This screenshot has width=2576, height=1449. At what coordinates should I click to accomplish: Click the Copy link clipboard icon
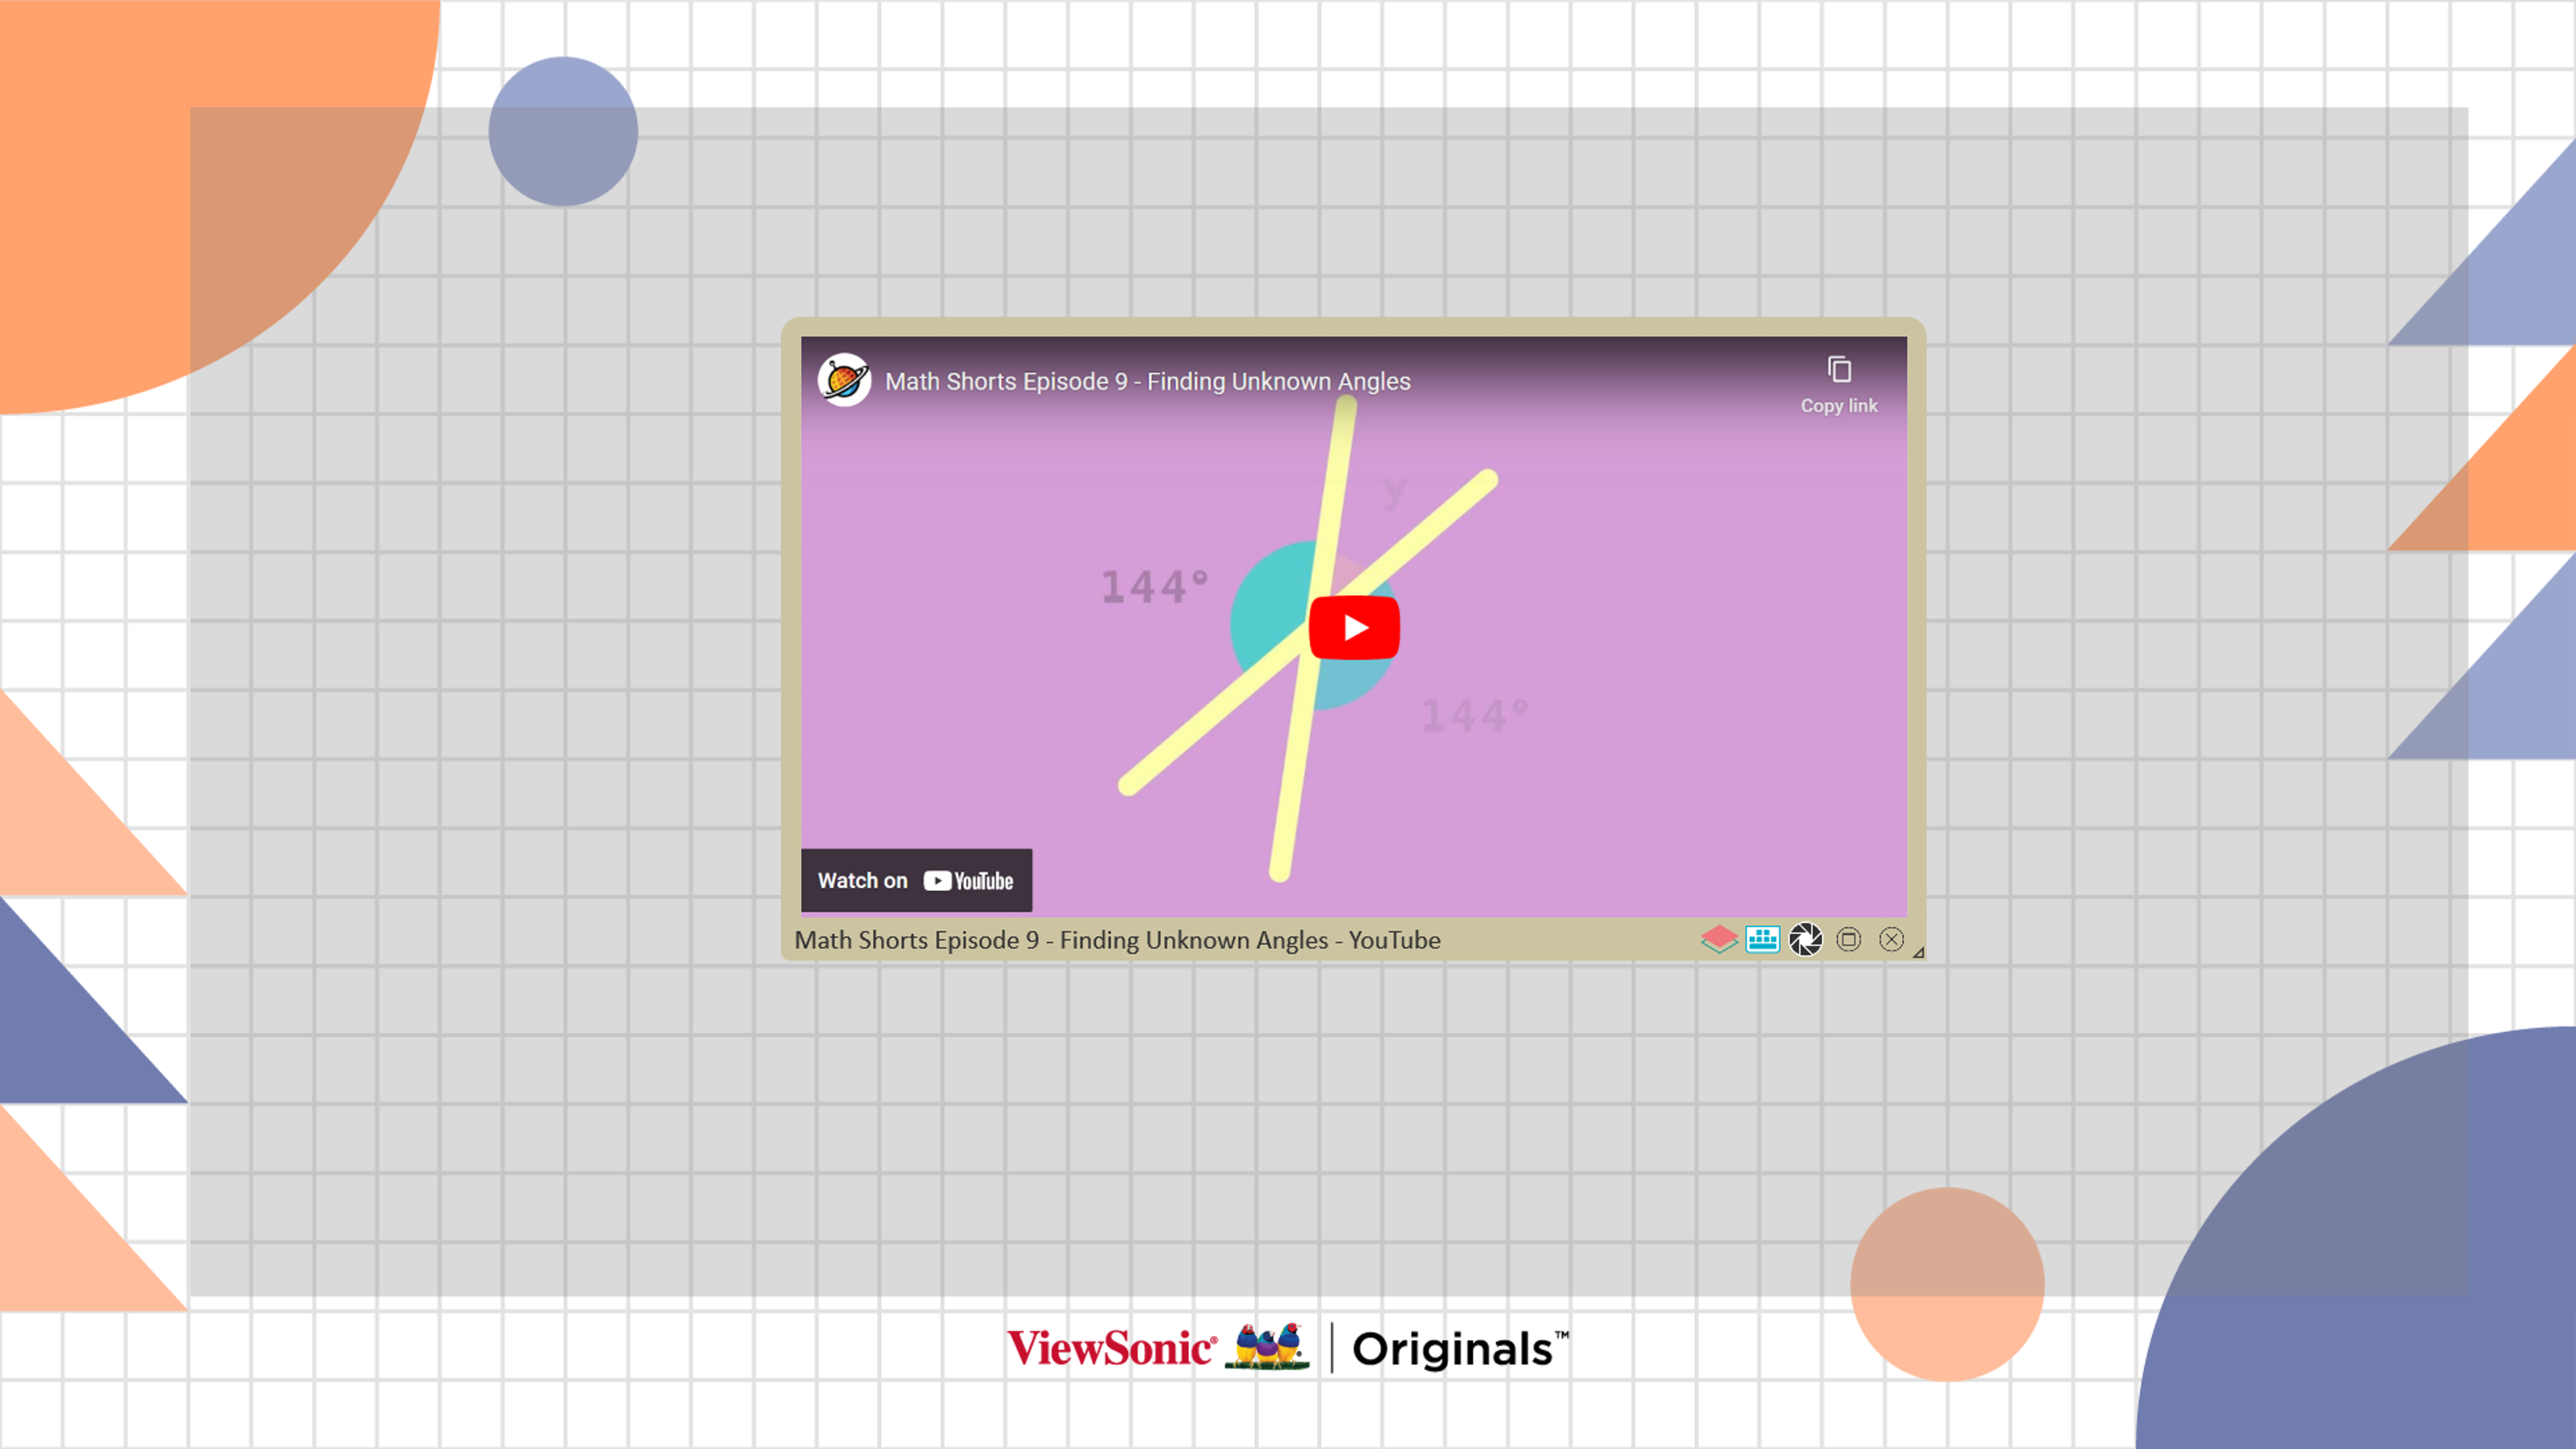[x=1839, y=370]
